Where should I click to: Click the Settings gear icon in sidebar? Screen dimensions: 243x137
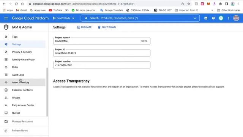click(x=6, y=45)
